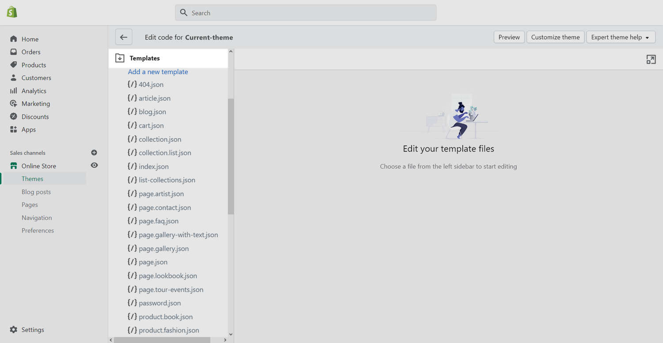Click the Home icon in sidebar
The image size is (663, 343).
14,39
